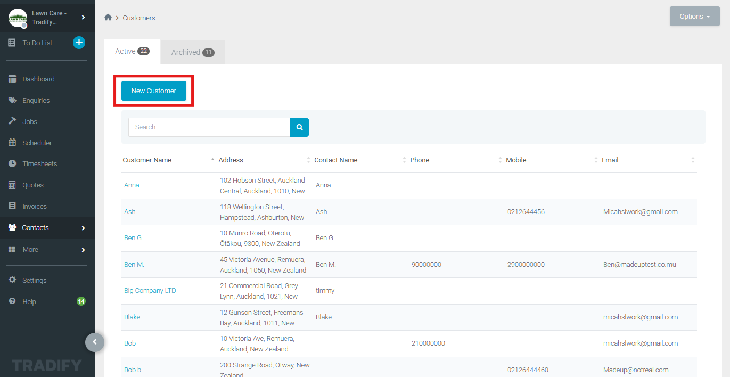Viewport: 730px width, 377px height.
Task: Click into the customer Search field
Action: pos(209,127)
